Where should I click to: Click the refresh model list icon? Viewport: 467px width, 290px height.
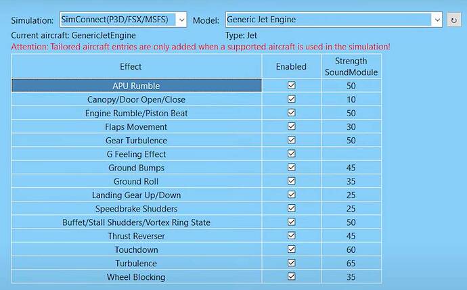(455, 20)
